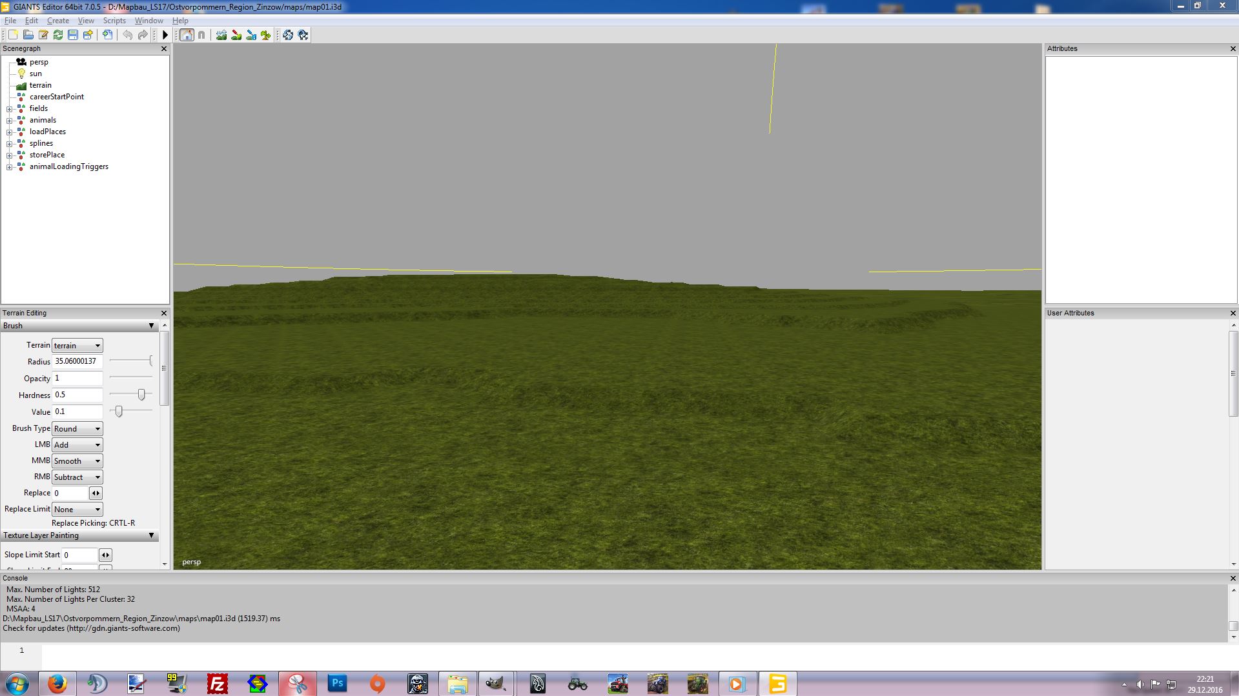Screen dimensions: 1239x696
Task: Click the Hardness slider handle
Action: pyautogui.click(x=141, y=395)
